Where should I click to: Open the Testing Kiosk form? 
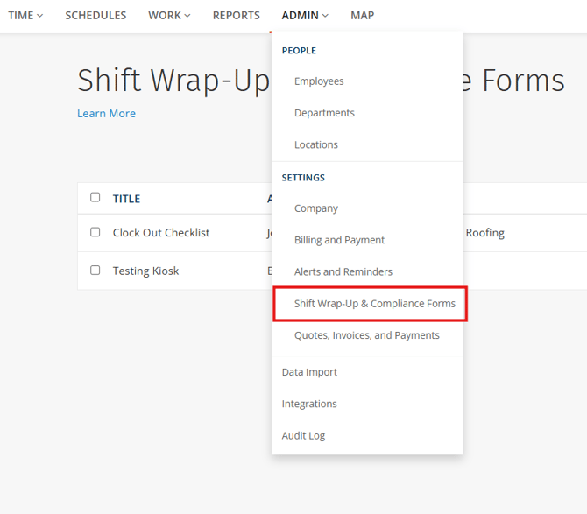point(145,271)
